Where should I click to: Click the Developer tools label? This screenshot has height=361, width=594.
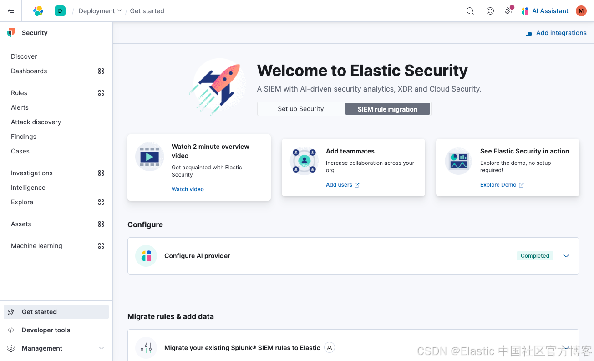[x=46, y=330]
